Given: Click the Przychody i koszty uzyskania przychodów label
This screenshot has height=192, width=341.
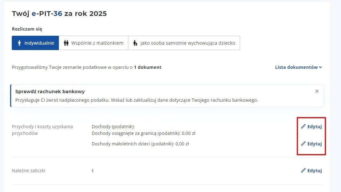Looking at the screenshot, I should click(x=42, y=130).
